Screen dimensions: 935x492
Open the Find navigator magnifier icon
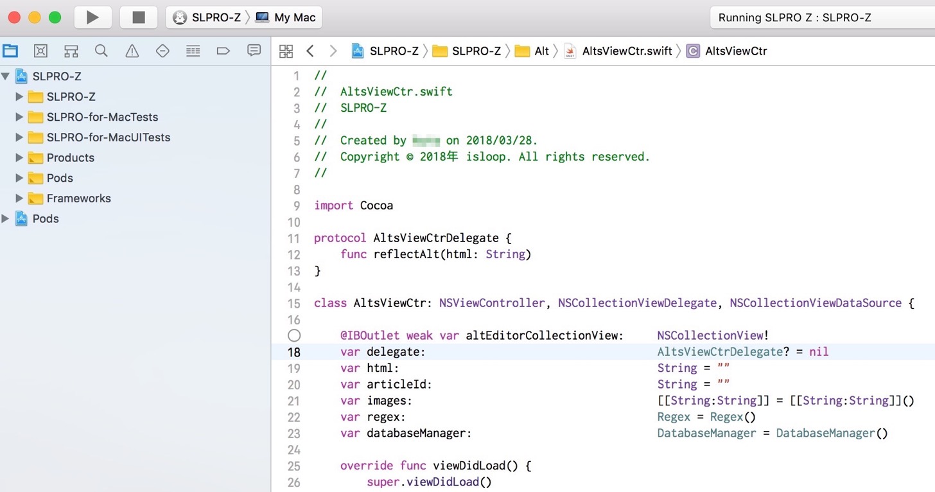point(101,51)
